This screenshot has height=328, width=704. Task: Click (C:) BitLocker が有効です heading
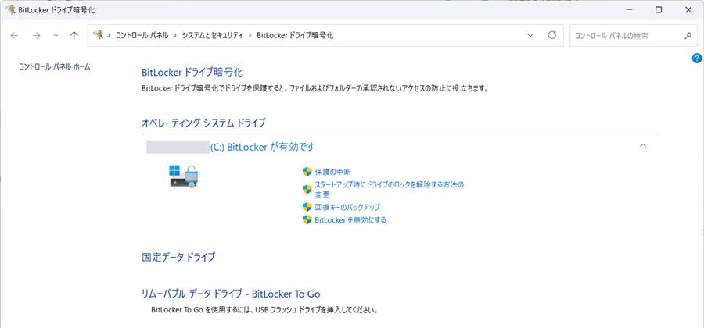point(263,147)
